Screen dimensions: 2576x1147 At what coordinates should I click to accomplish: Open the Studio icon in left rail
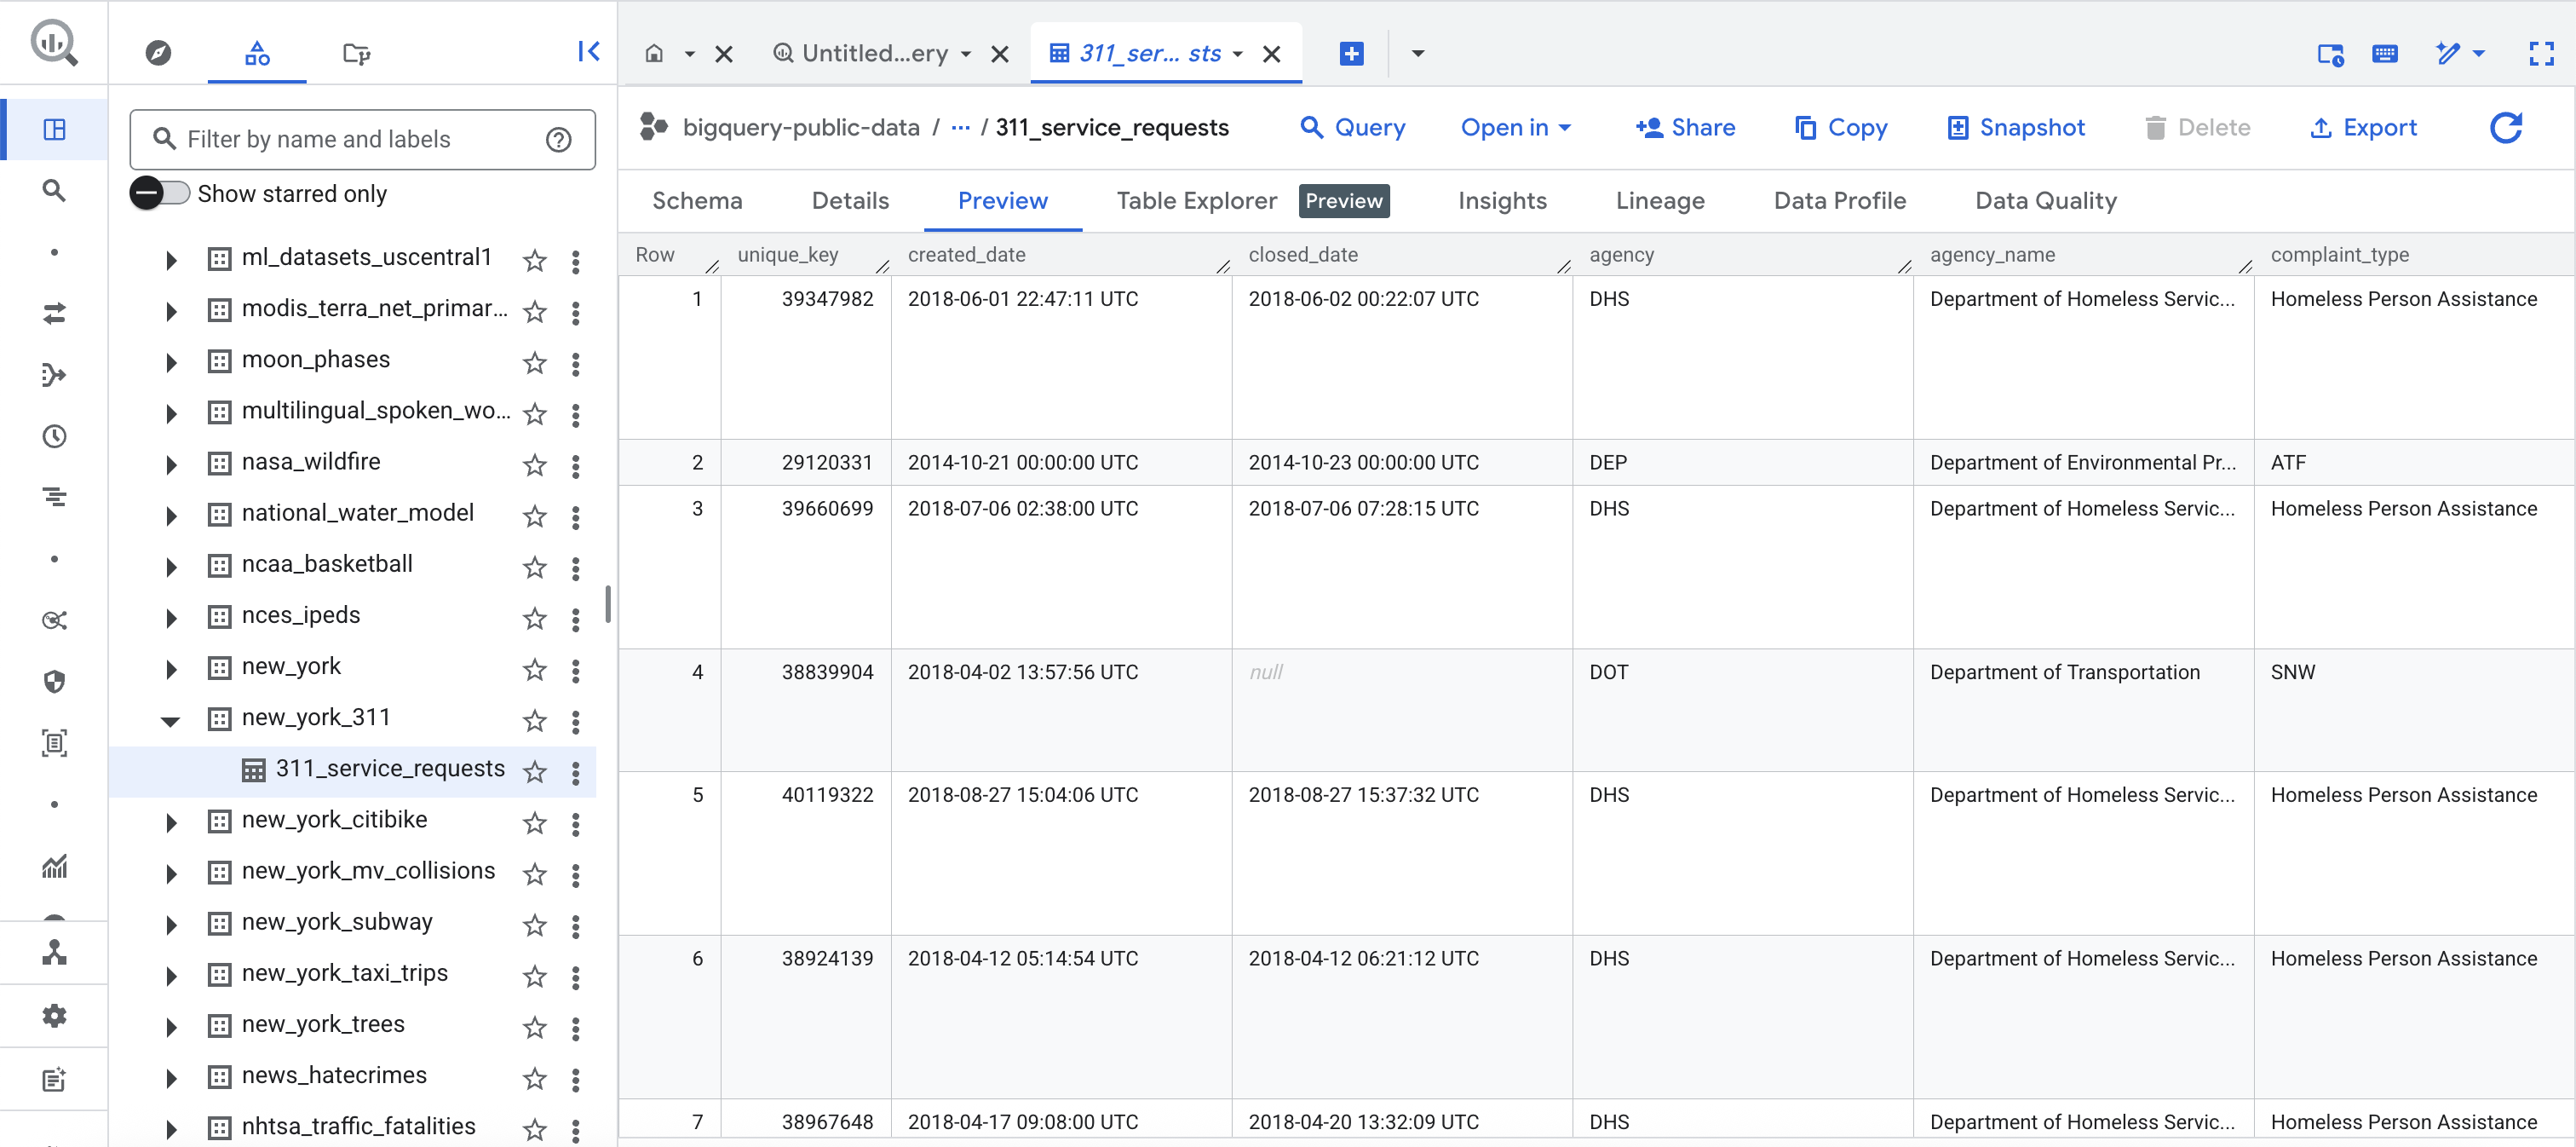click(54, 129)
